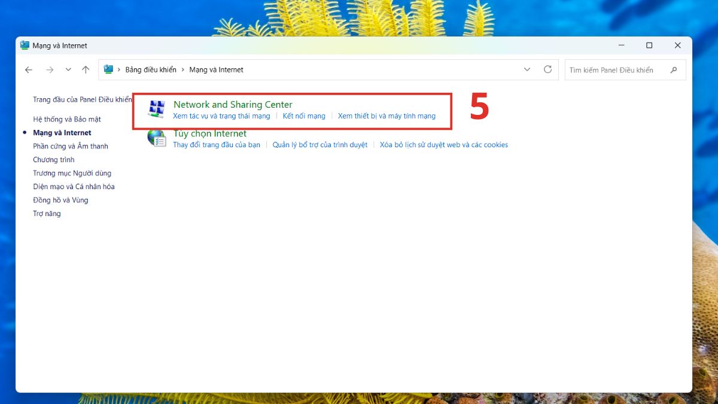Open Xem tác vụ và trạng thái mạng
The image size is (718, 404).
pyautogui.click(x=221, y=116)
